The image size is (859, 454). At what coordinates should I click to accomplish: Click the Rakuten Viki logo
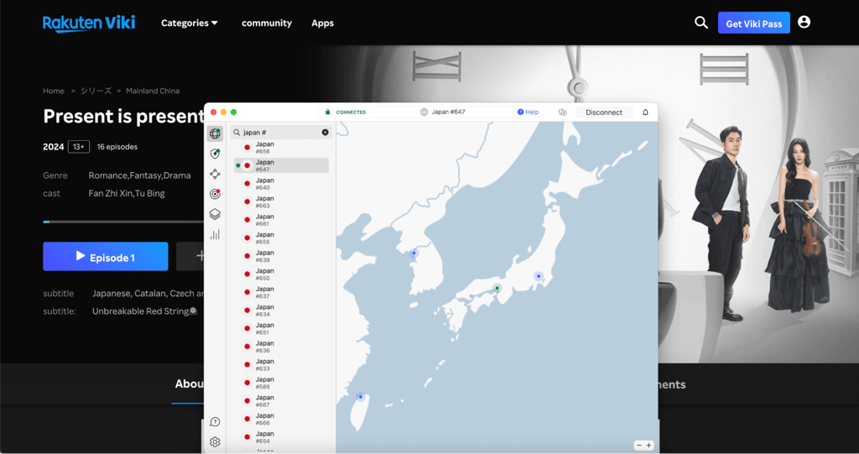[89, 23]
